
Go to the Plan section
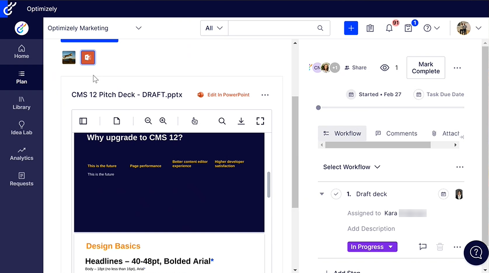tap(21, 77)
